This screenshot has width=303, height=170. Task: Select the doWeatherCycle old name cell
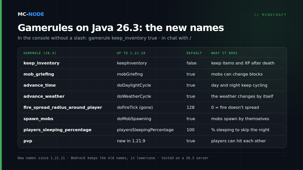[134, 96]
